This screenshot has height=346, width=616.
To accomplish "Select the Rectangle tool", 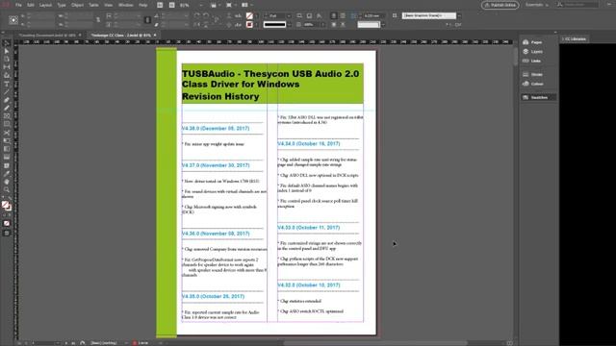I will pos(7,124).
